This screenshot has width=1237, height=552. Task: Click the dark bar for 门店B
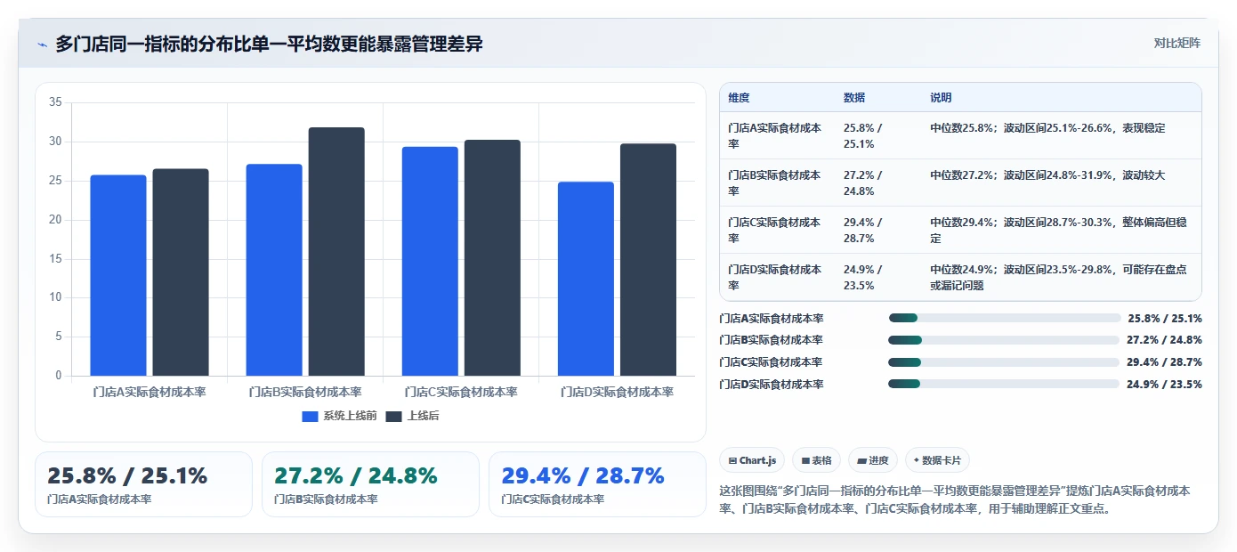336,251
